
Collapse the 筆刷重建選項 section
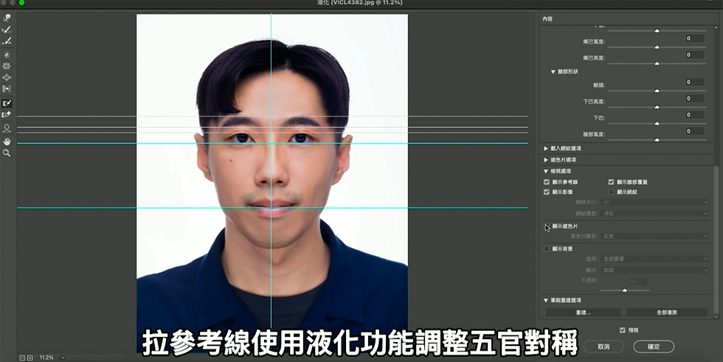click(546, 300)
